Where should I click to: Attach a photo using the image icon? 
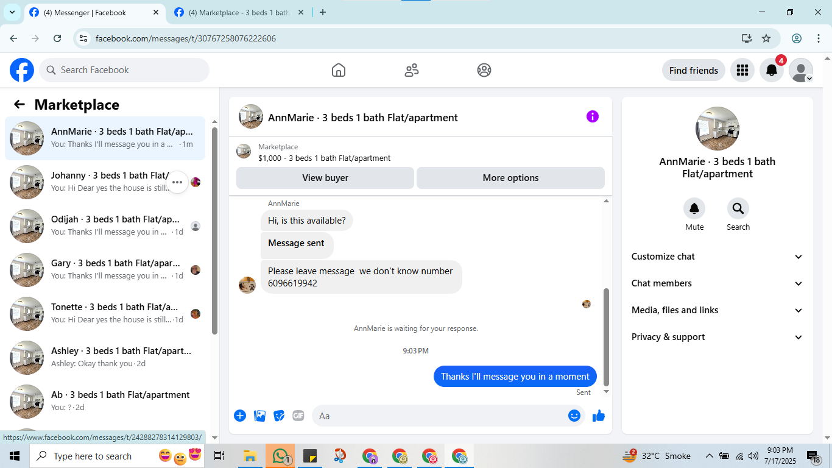pos(259,416)
